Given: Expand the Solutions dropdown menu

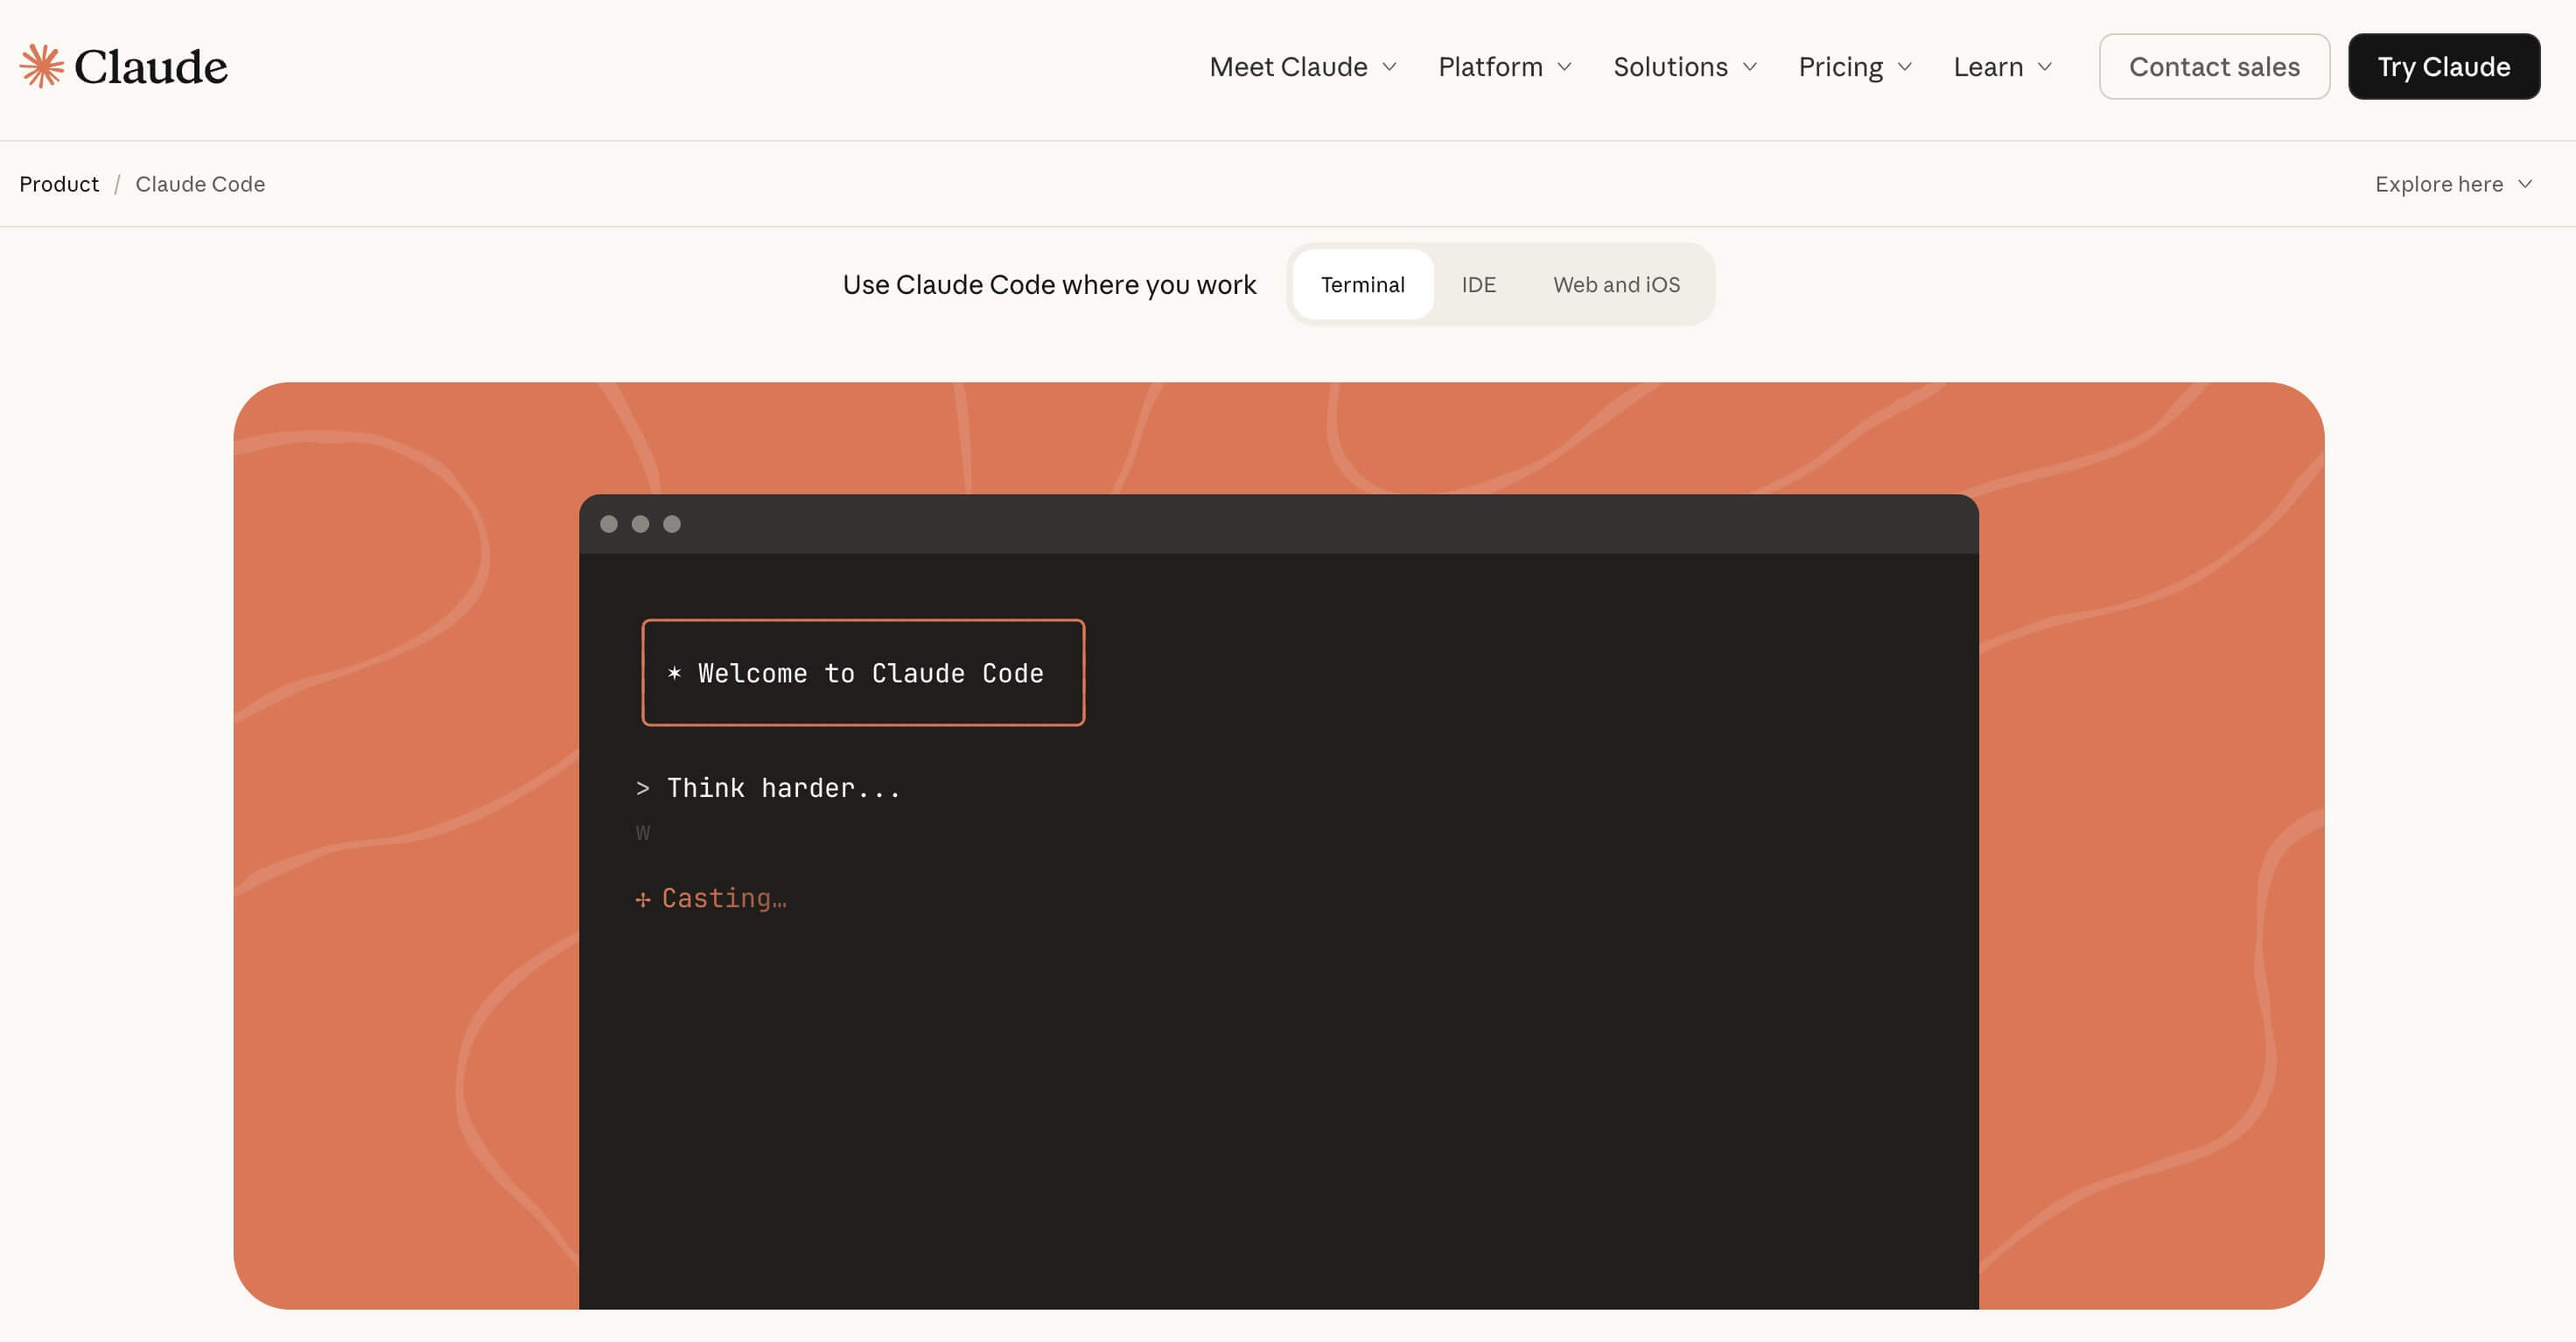Looking at the screenshot, I should tap(1684, 67).
